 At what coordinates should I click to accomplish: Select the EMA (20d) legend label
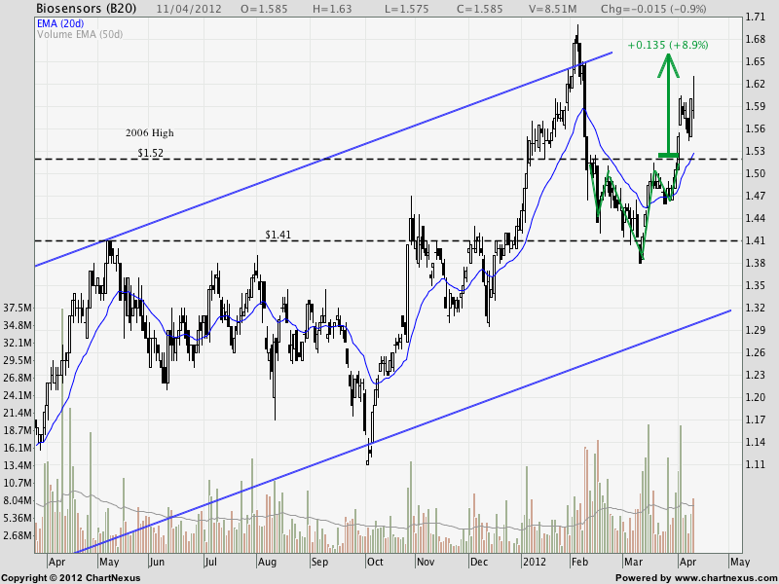pyautogui.click(x=59, y=21)
